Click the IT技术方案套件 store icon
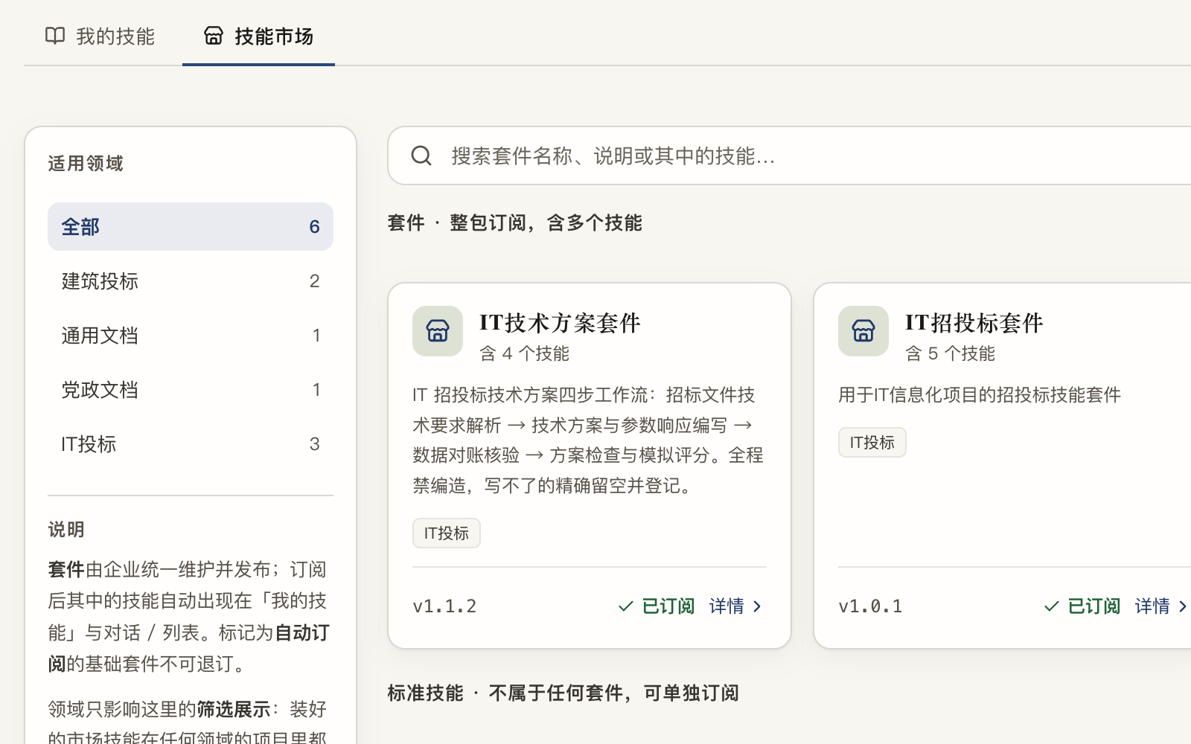The height and width of the screenshot is (744, 1191). tap(438, 331)
